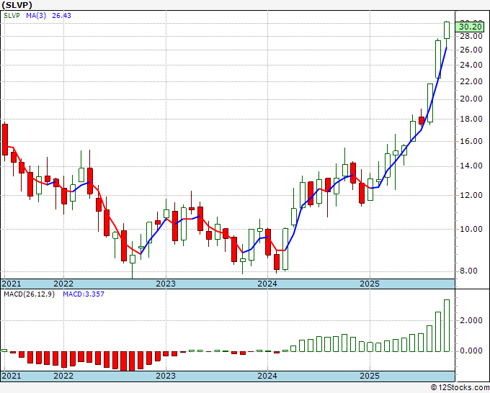Click 2025 on the MACD timeline
Screen dimensions: 490x393
(370, 376)
